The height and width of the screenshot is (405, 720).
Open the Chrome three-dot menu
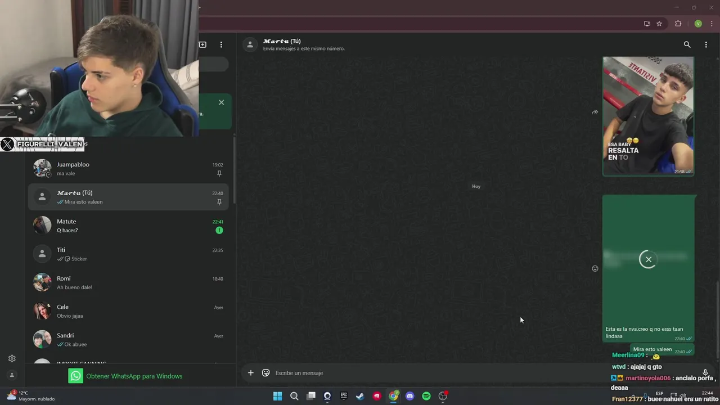click(x=712, y=24)
